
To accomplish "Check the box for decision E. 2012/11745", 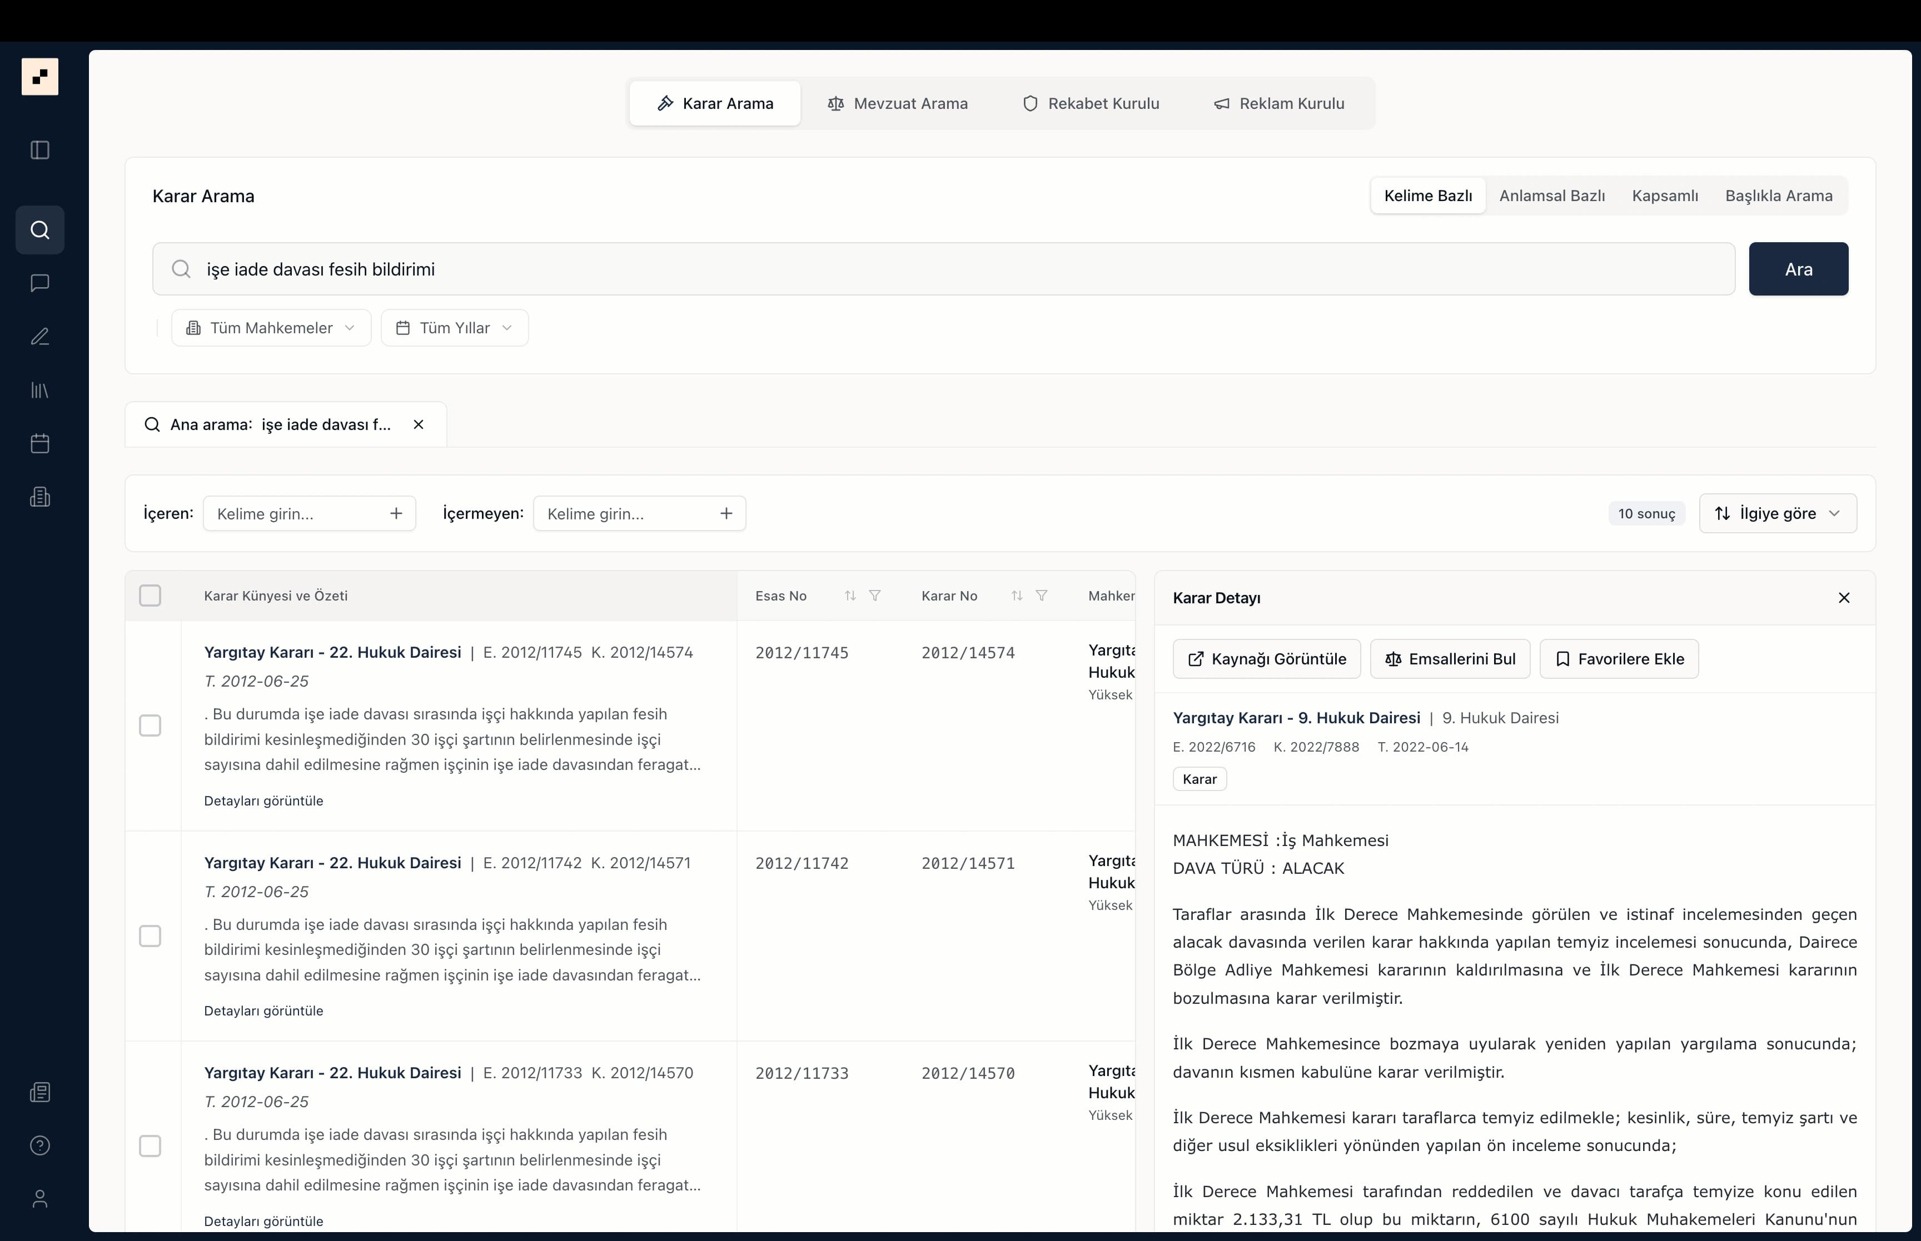I will coord(150,725).
